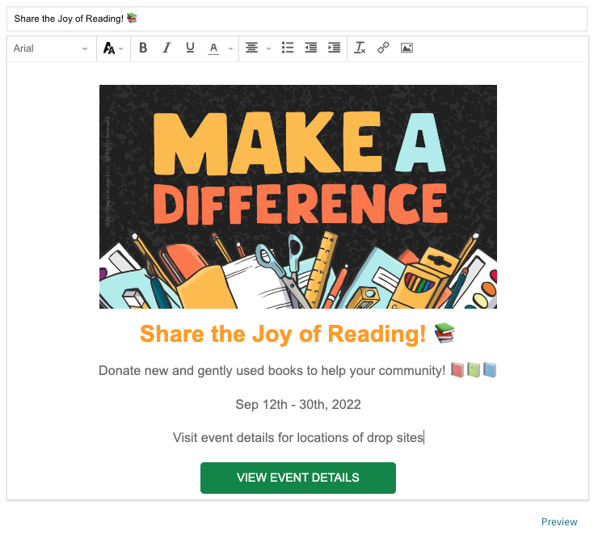The image size is (594, 535).
Task: Insert a bulleted list
Action: [288, 48]
